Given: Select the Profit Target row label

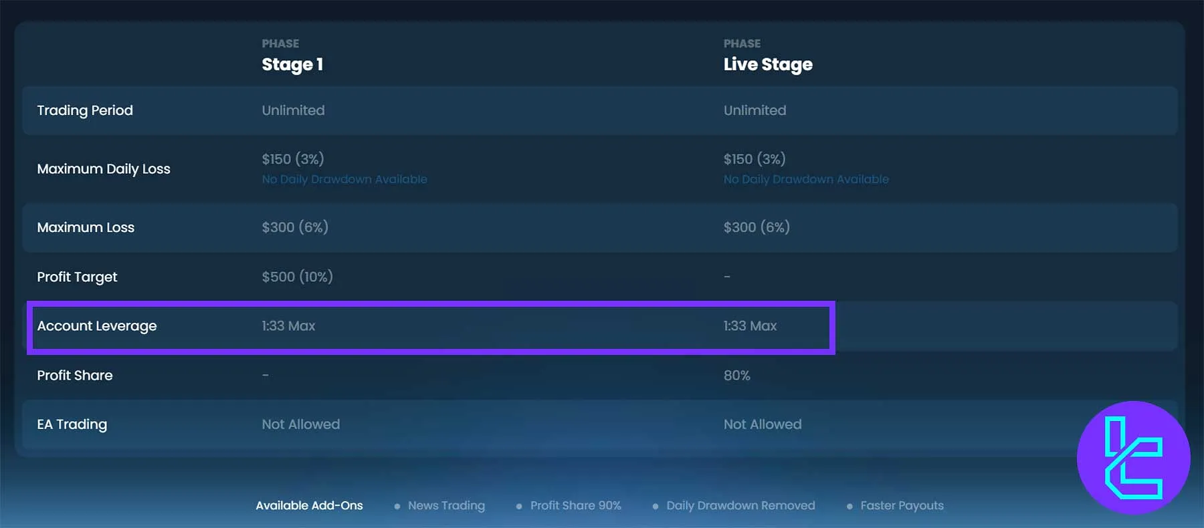Looking at the screenshot, I should (x=77, y=277).
